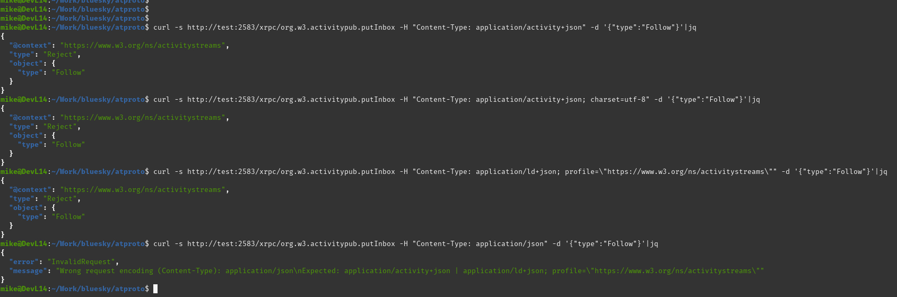Screen dimensions: 897x297
Task: Click the first nested "Follow" value
Action: click(68, 72)
